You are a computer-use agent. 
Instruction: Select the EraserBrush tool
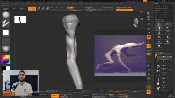pyautogui.click(x=168, y=33)
